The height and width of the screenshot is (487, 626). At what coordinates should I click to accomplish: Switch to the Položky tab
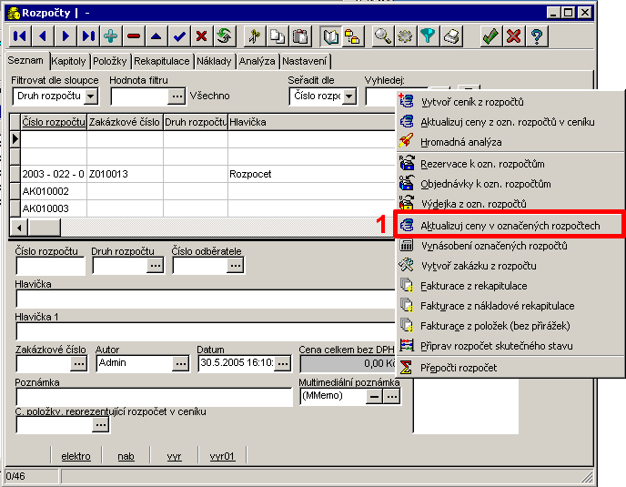pyautogui.click(x=109, y=61)
